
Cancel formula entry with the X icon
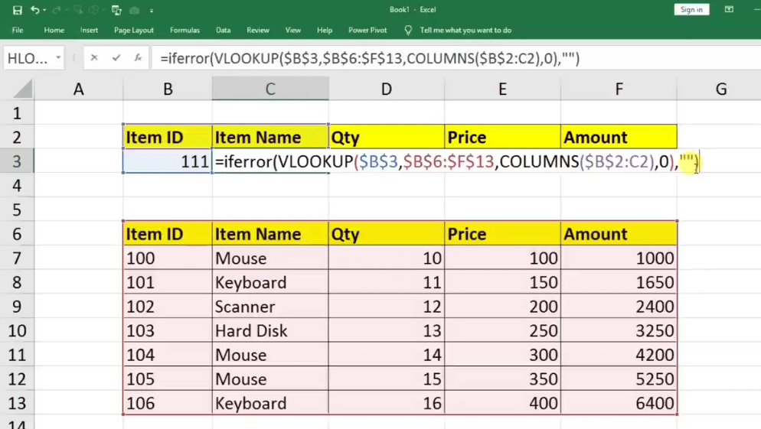[x=94, y=58]
